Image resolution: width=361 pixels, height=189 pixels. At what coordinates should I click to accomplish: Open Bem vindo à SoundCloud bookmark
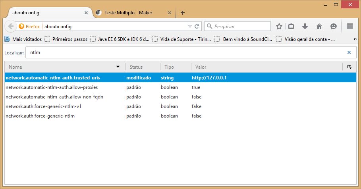(243, 39)
